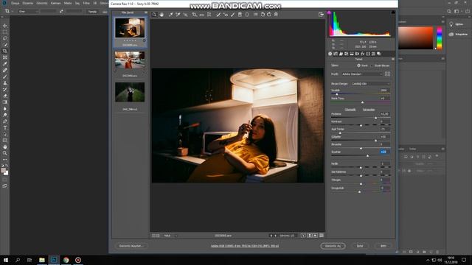Click the Varsayılan default link
This screenshot has height=265, width=472.
coord(369,110)
